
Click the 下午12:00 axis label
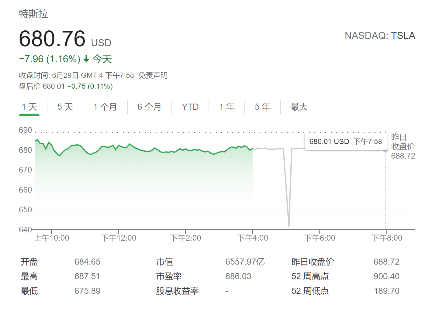click(x=119, y=238)
